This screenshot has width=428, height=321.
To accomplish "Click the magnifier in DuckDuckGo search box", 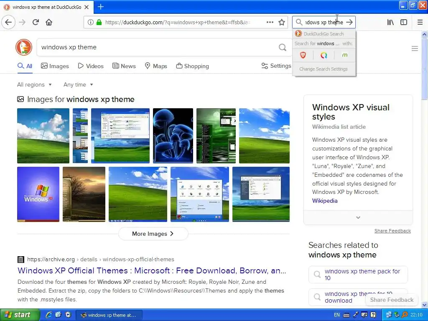I will (x=283, y=48).
